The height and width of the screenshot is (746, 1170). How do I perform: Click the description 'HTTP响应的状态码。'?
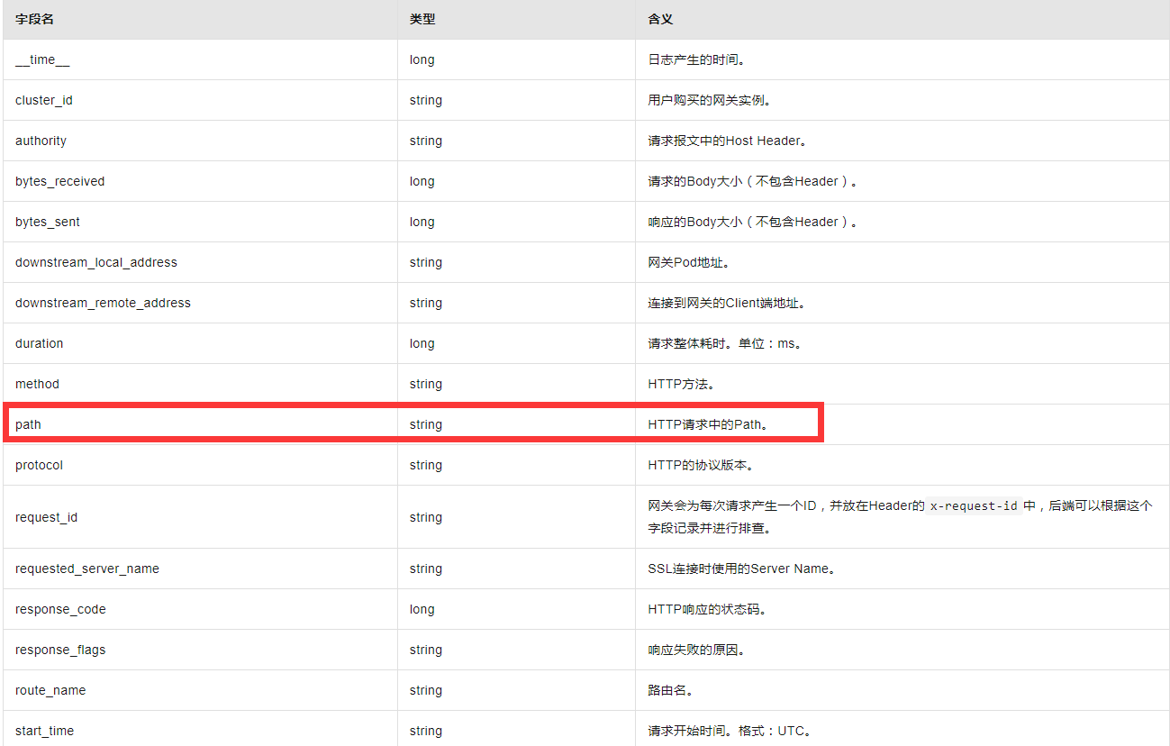[x=708, y=609]
